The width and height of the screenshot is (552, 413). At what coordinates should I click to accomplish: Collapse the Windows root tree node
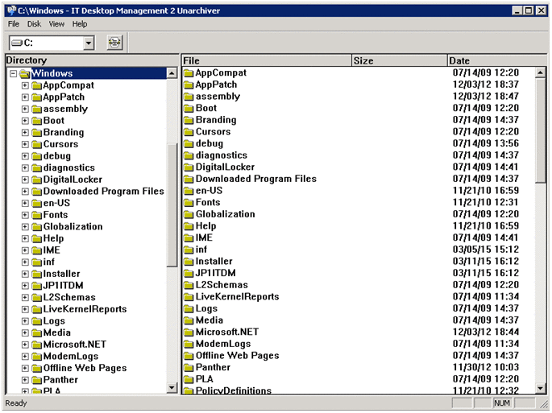point(13,73)
